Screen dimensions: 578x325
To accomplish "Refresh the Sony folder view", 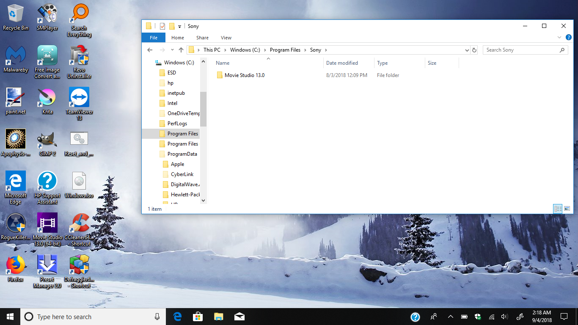I will pyautogui.click(x=474, y=50).
